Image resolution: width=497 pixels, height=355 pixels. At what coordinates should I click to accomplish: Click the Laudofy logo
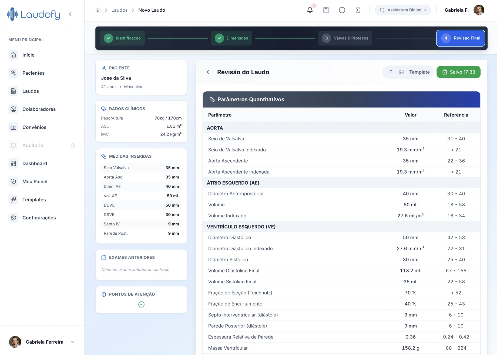(x=33, y=14)
